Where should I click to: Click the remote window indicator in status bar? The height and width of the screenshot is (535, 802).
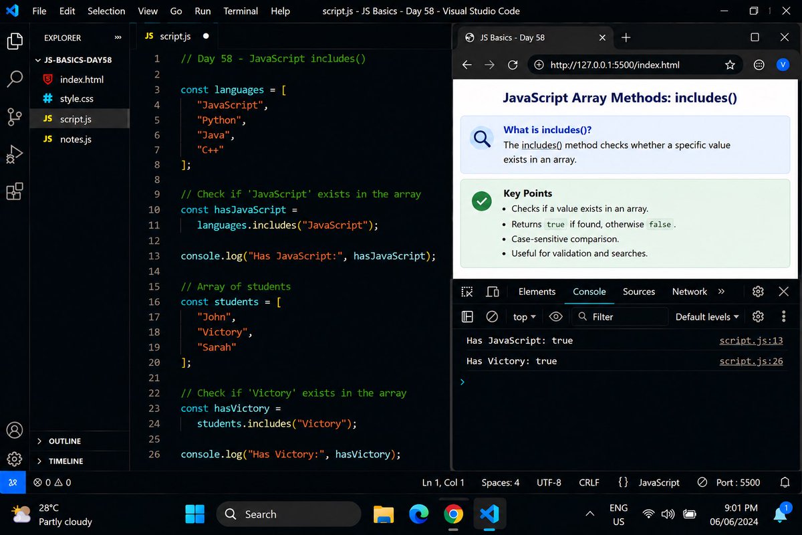click(13, 482)
